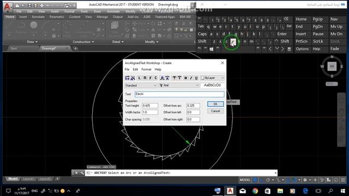Expand the Draw panel dropdown
Screen dimensions: 349x196
click(x=32, y=42)
